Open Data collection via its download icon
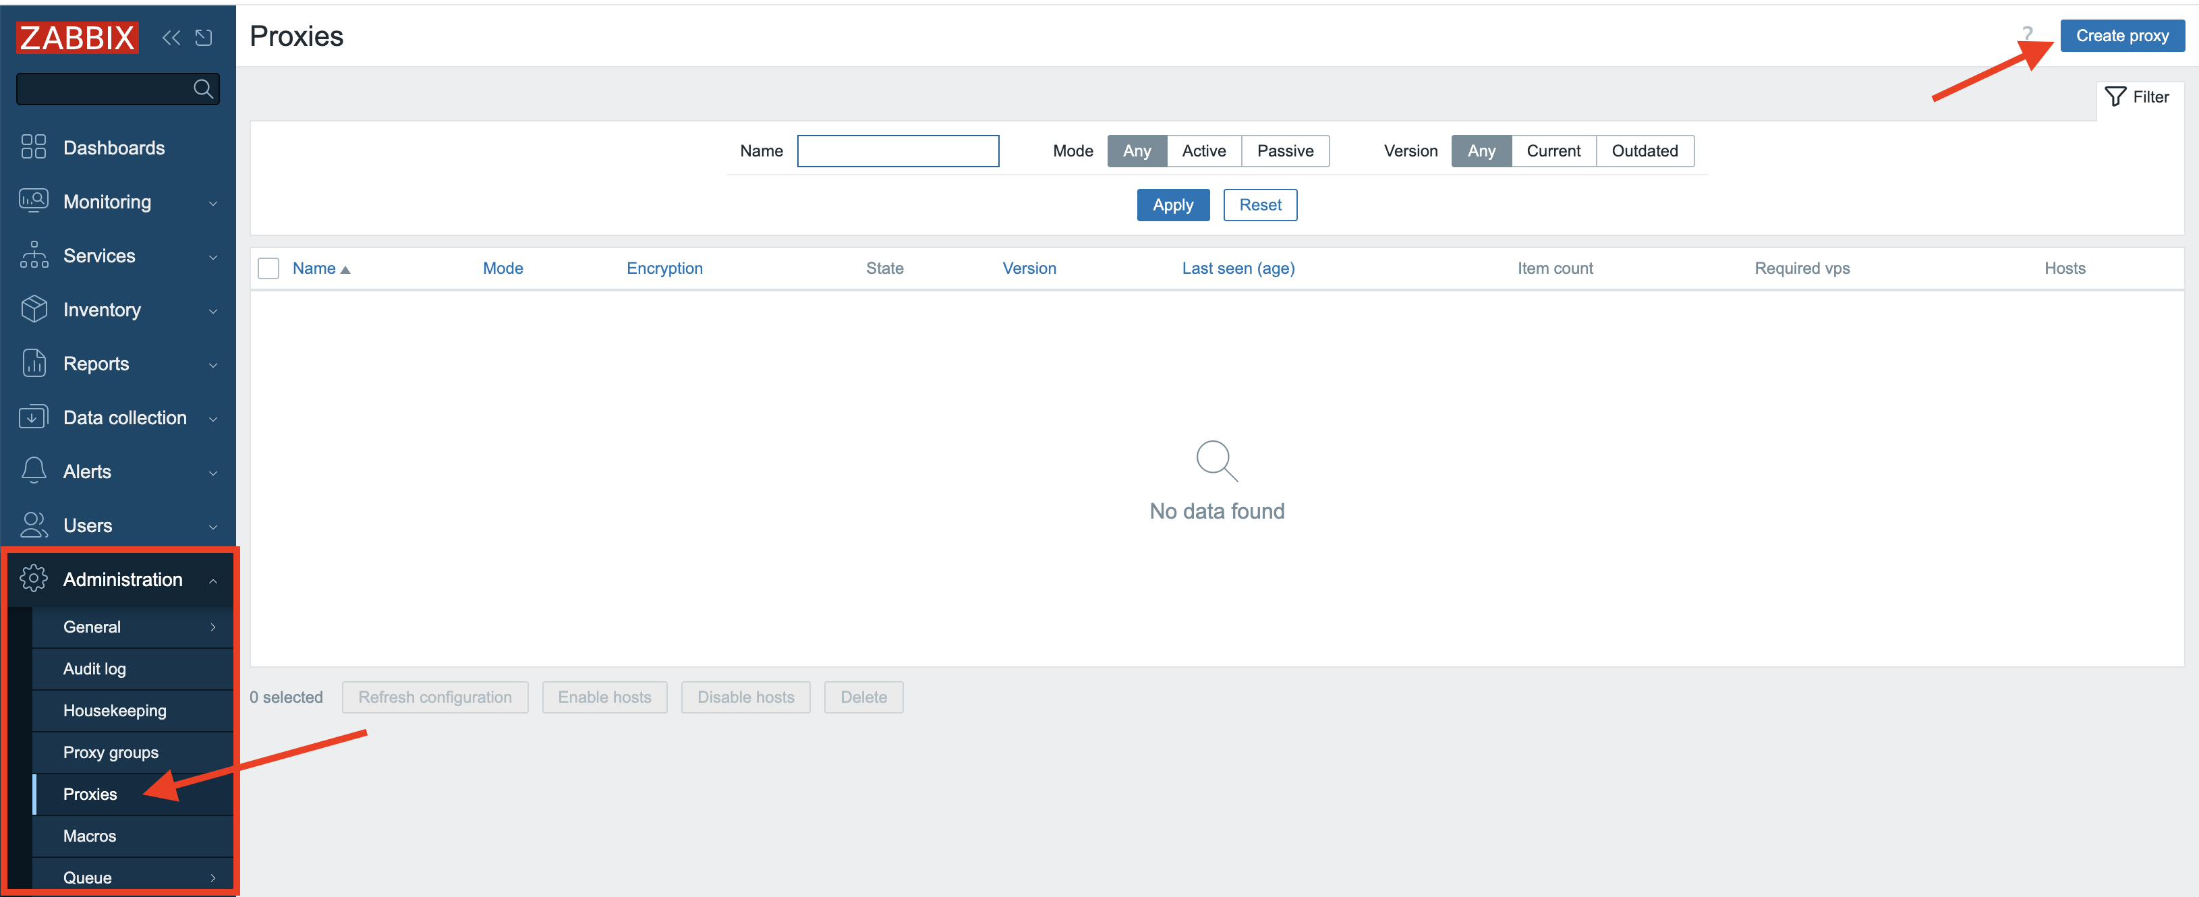Image resolution: width=2199 pixels, height=897 pixels. [33, 417]
